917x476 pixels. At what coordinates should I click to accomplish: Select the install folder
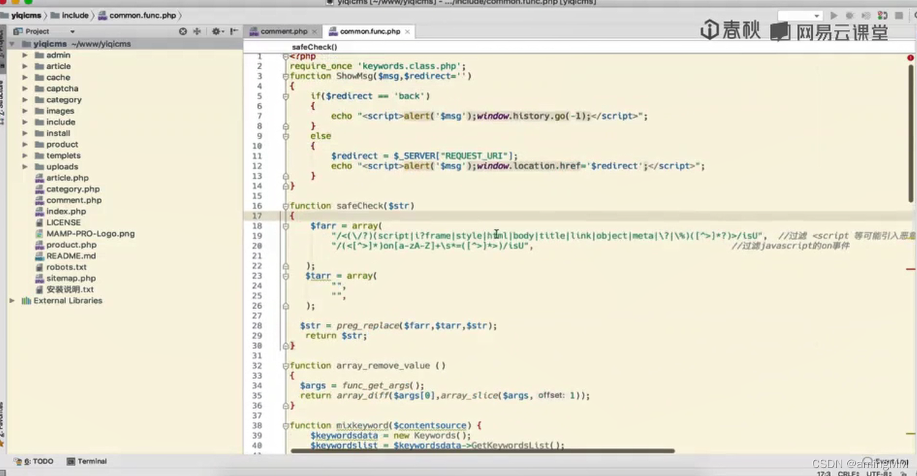[58, 133]
